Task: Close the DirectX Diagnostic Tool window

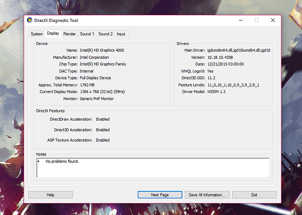Action: [x=273, y=20]
